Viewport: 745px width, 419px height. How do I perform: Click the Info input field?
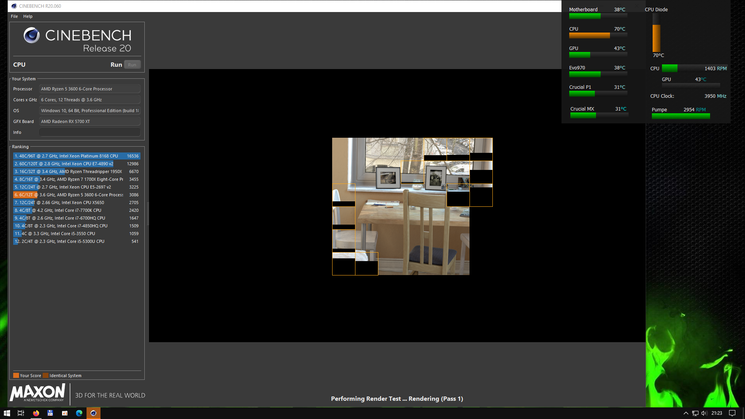(90, 132)
